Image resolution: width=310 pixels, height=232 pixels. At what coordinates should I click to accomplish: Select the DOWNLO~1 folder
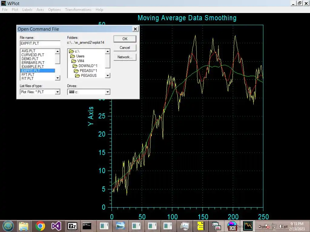pyautogui.click(x=85, y=66)
